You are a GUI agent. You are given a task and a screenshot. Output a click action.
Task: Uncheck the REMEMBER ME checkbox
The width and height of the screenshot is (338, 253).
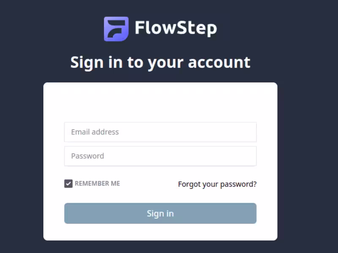point(68,183)
